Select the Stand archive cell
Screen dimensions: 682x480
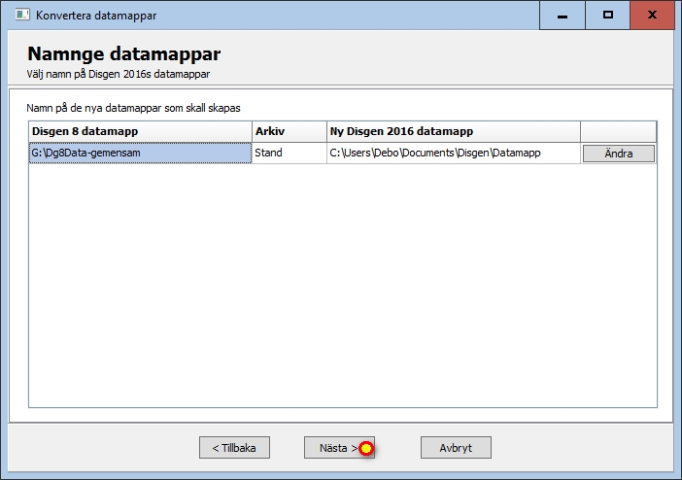point(290,153)
